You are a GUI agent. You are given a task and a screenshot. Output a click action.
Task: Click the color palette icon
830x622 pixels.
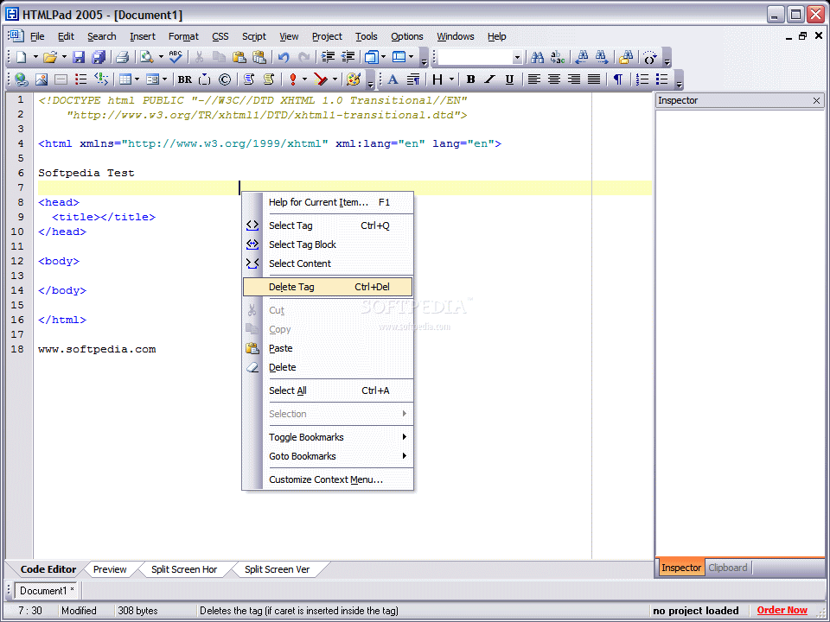point(353,79)
